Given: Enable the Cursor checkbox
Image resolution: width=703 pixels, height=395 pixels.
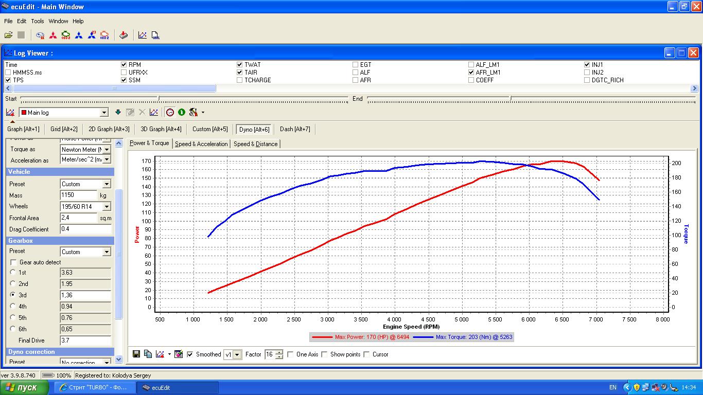Looking at the screenshot, I should (x=366, y=354).
